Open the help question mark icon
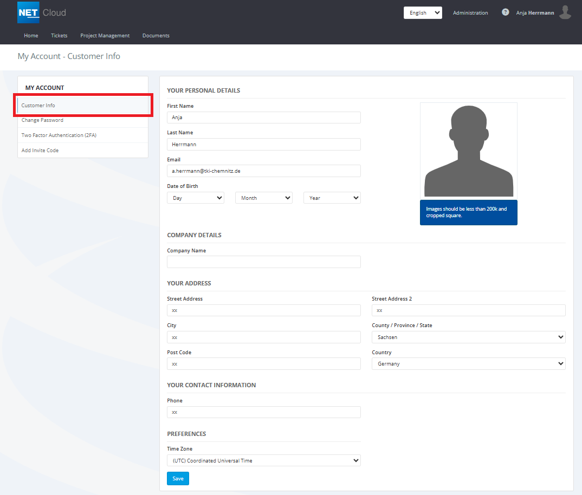The height and width of the screenshot is (495, 582). [505, 12]
